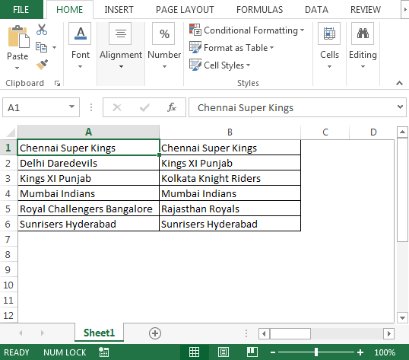Open the Cells group icon

[x=329, y=33]
